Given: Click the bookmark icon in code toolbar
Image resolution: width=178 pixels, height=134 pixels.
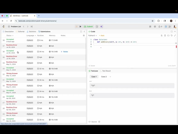Looking at the screenshot, I should tap(165, 35).
